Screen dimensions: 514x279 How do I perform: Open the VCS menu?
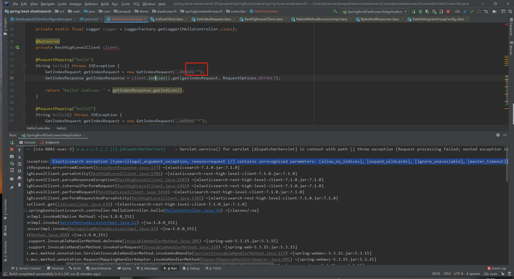136,4
